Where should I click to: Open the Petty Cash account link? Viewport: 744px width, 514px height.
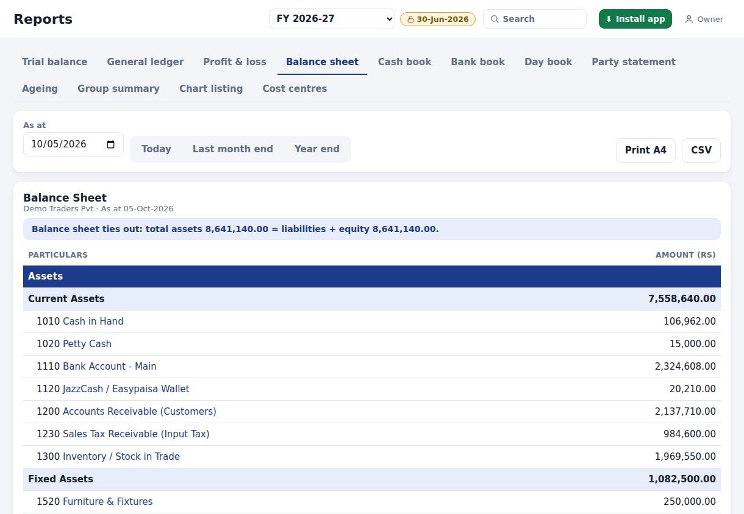87,343
